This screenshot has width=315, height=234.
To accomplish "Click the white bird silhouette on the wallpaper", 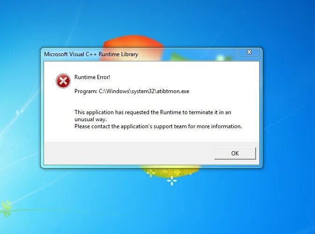I will pyautogui.click(x=19, y=112).
